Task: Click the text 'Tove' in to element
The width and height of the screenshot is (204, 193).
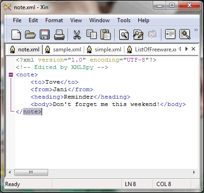Action: [x=53, y=82]
